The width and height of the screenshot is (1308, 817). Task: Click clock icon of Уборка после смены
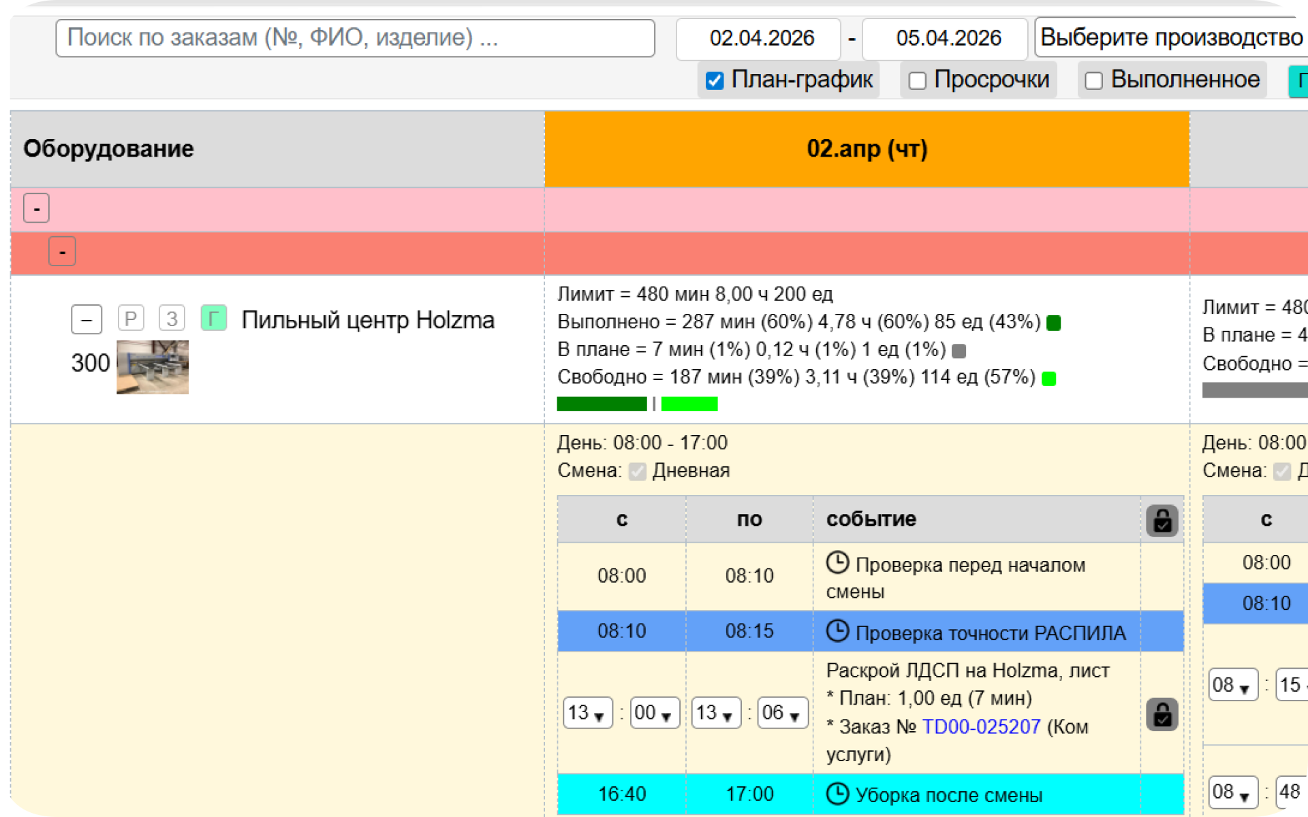click(x=837, y=794)
